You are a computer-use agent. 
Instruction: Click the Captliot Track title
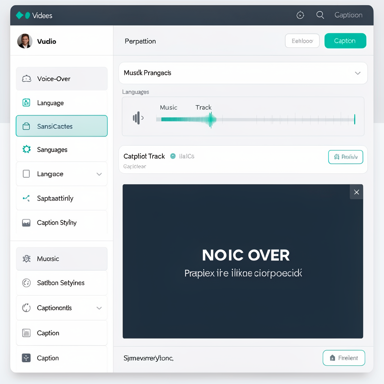pyautogui.click(x=144, y=156)
